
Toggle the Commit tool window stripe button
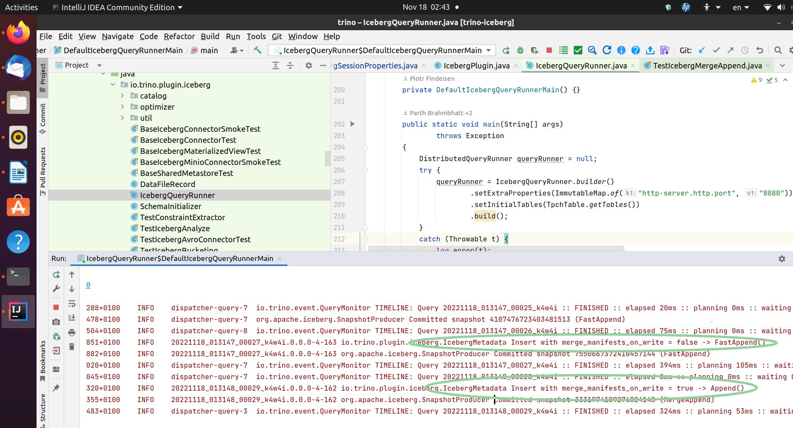pos(42,118)
